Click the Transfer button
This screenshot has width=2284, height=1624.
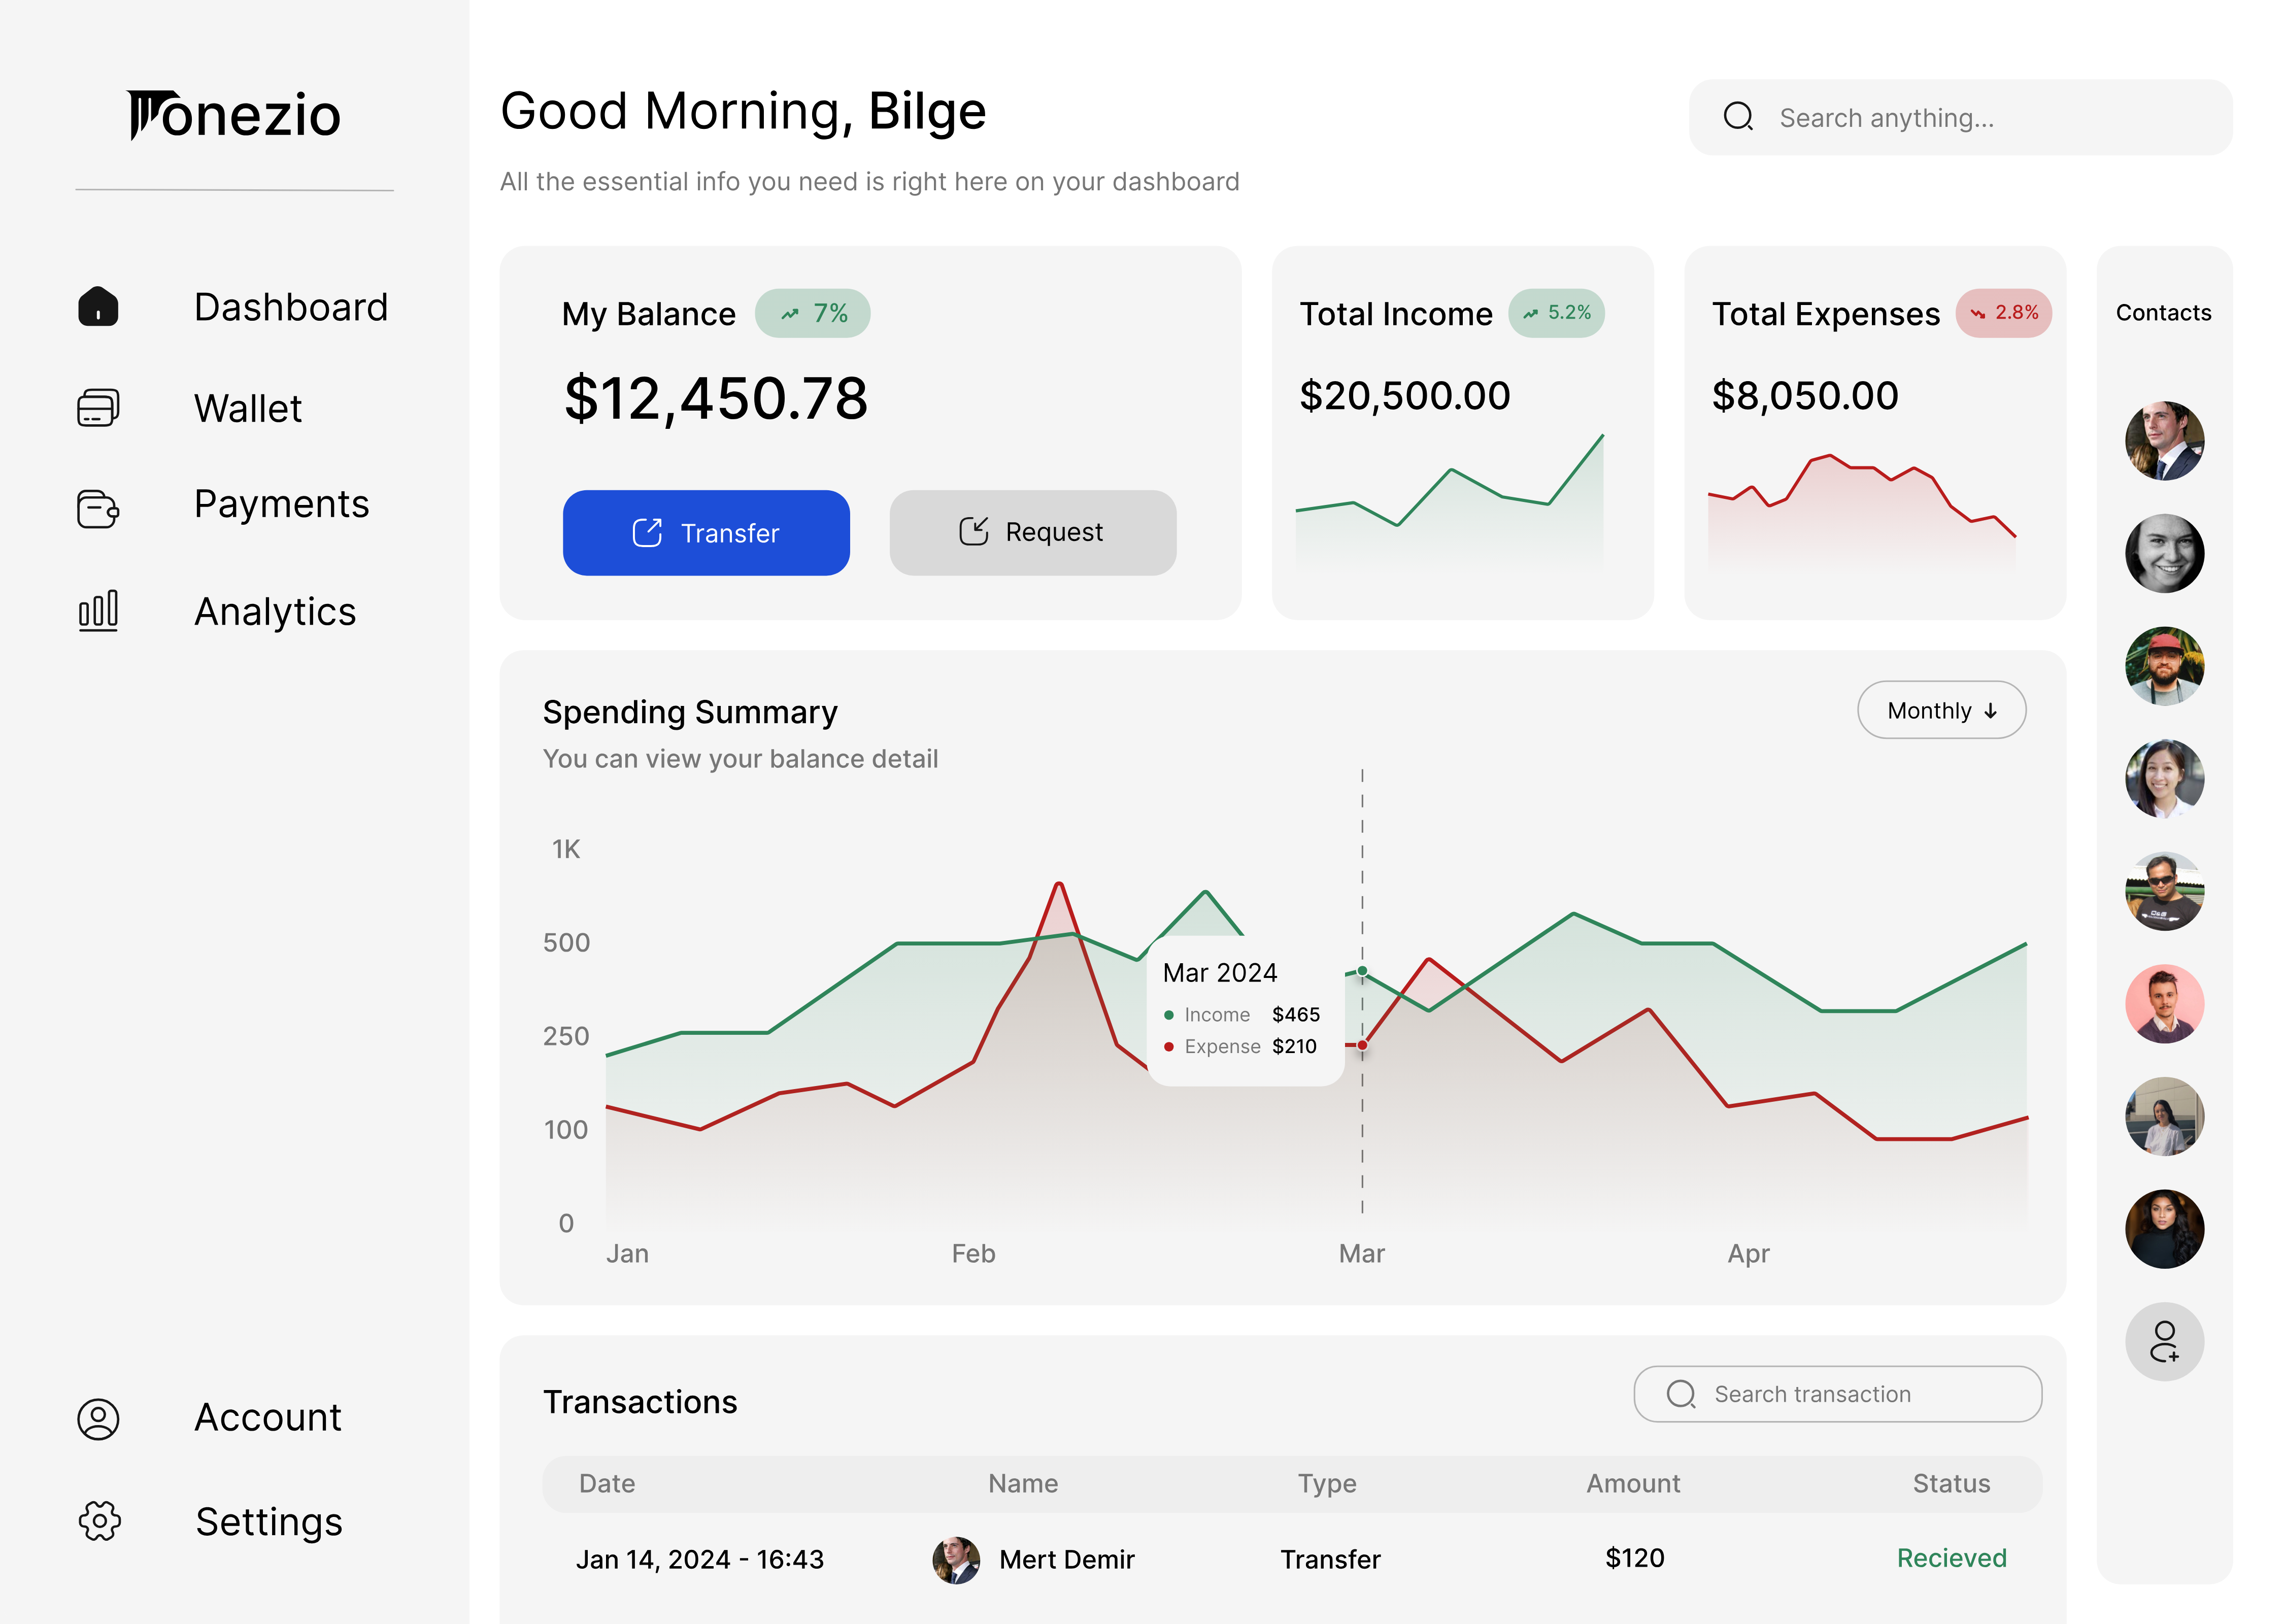[706, 533]
